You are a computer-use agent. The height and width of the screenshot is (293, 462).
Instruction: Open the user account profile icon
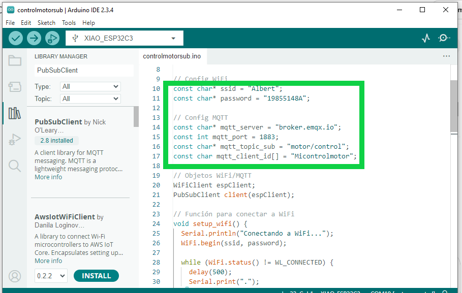(15, 276)
